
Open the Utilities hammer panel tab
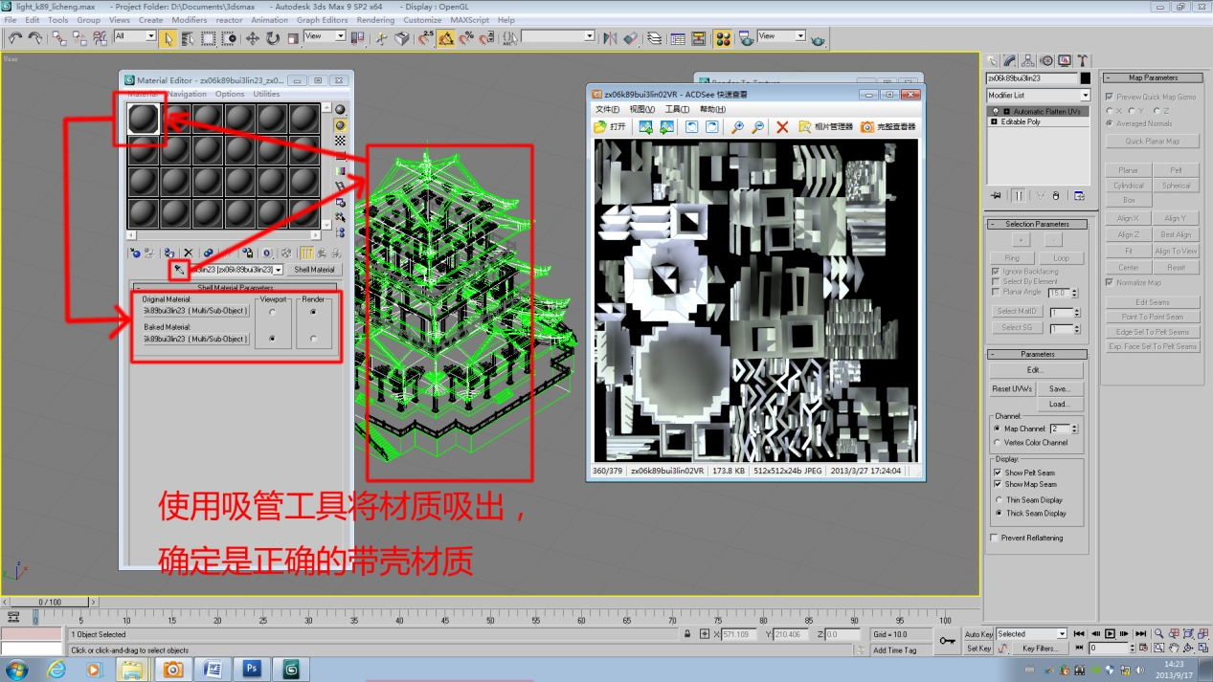click(1083, 61)
